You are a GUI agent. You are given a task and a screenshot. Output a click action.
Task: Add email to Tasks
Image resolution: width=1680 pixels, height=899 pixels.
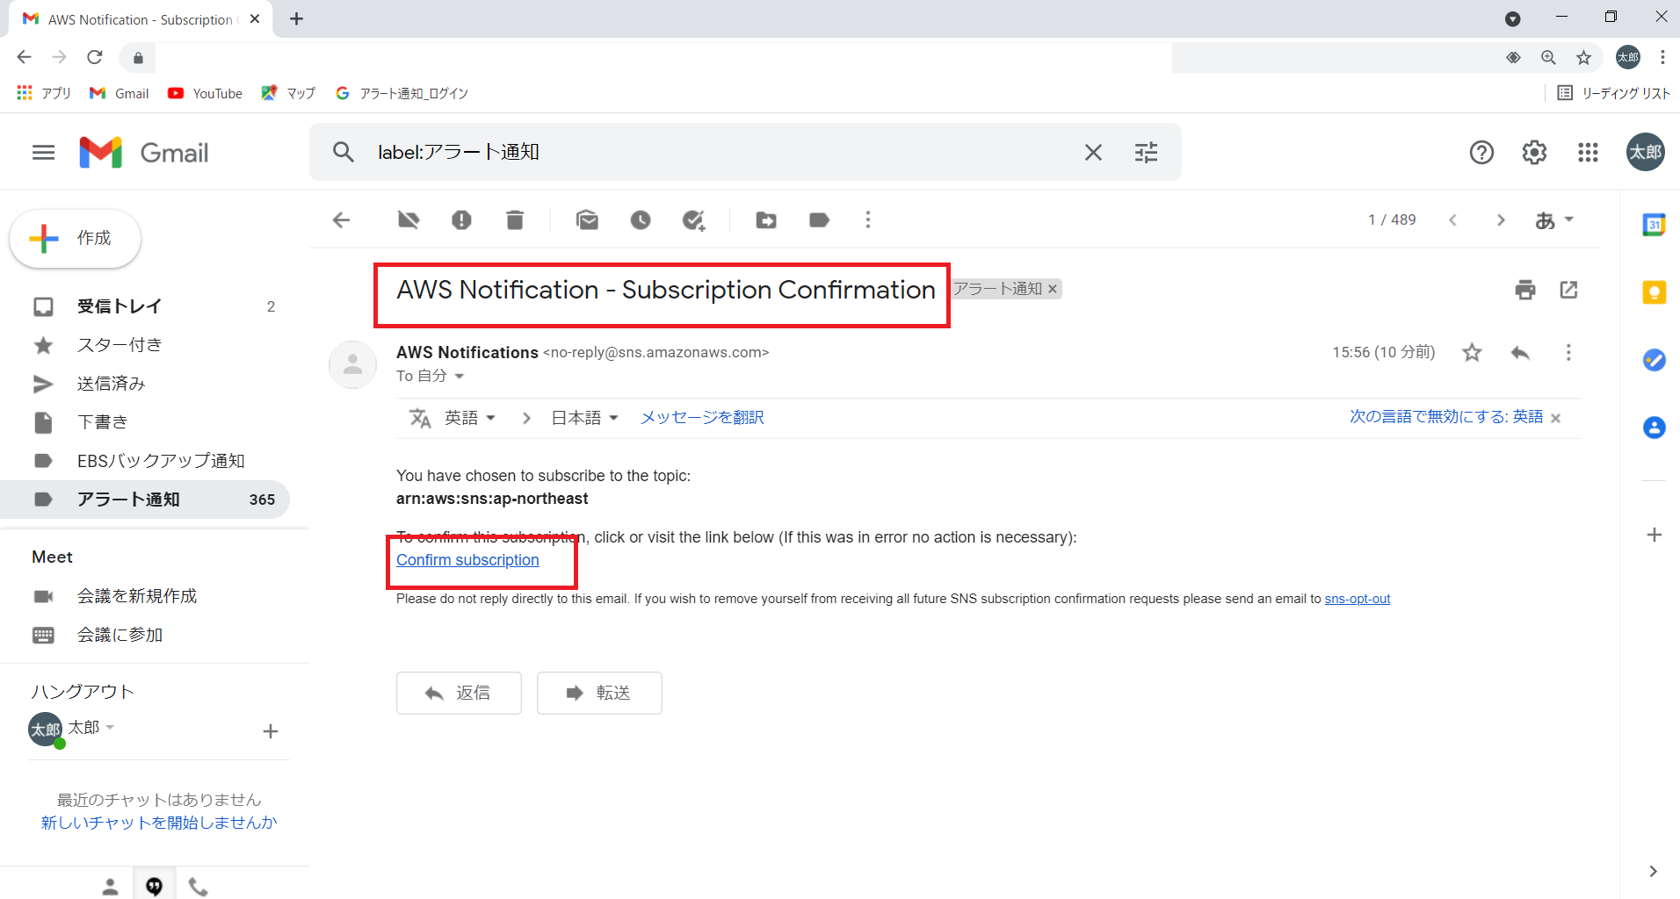click(x=694, y=219)
